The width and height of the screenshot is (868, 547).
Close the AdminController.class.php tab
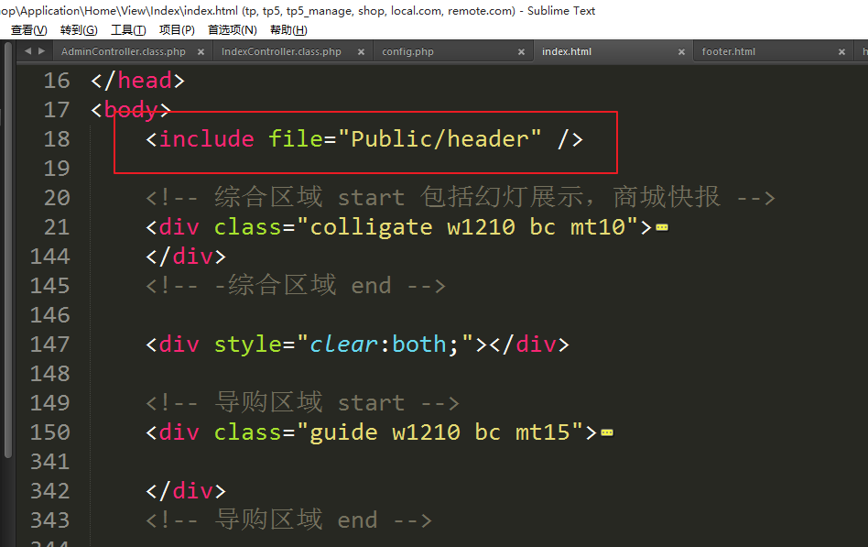click(x=201, y=52)
